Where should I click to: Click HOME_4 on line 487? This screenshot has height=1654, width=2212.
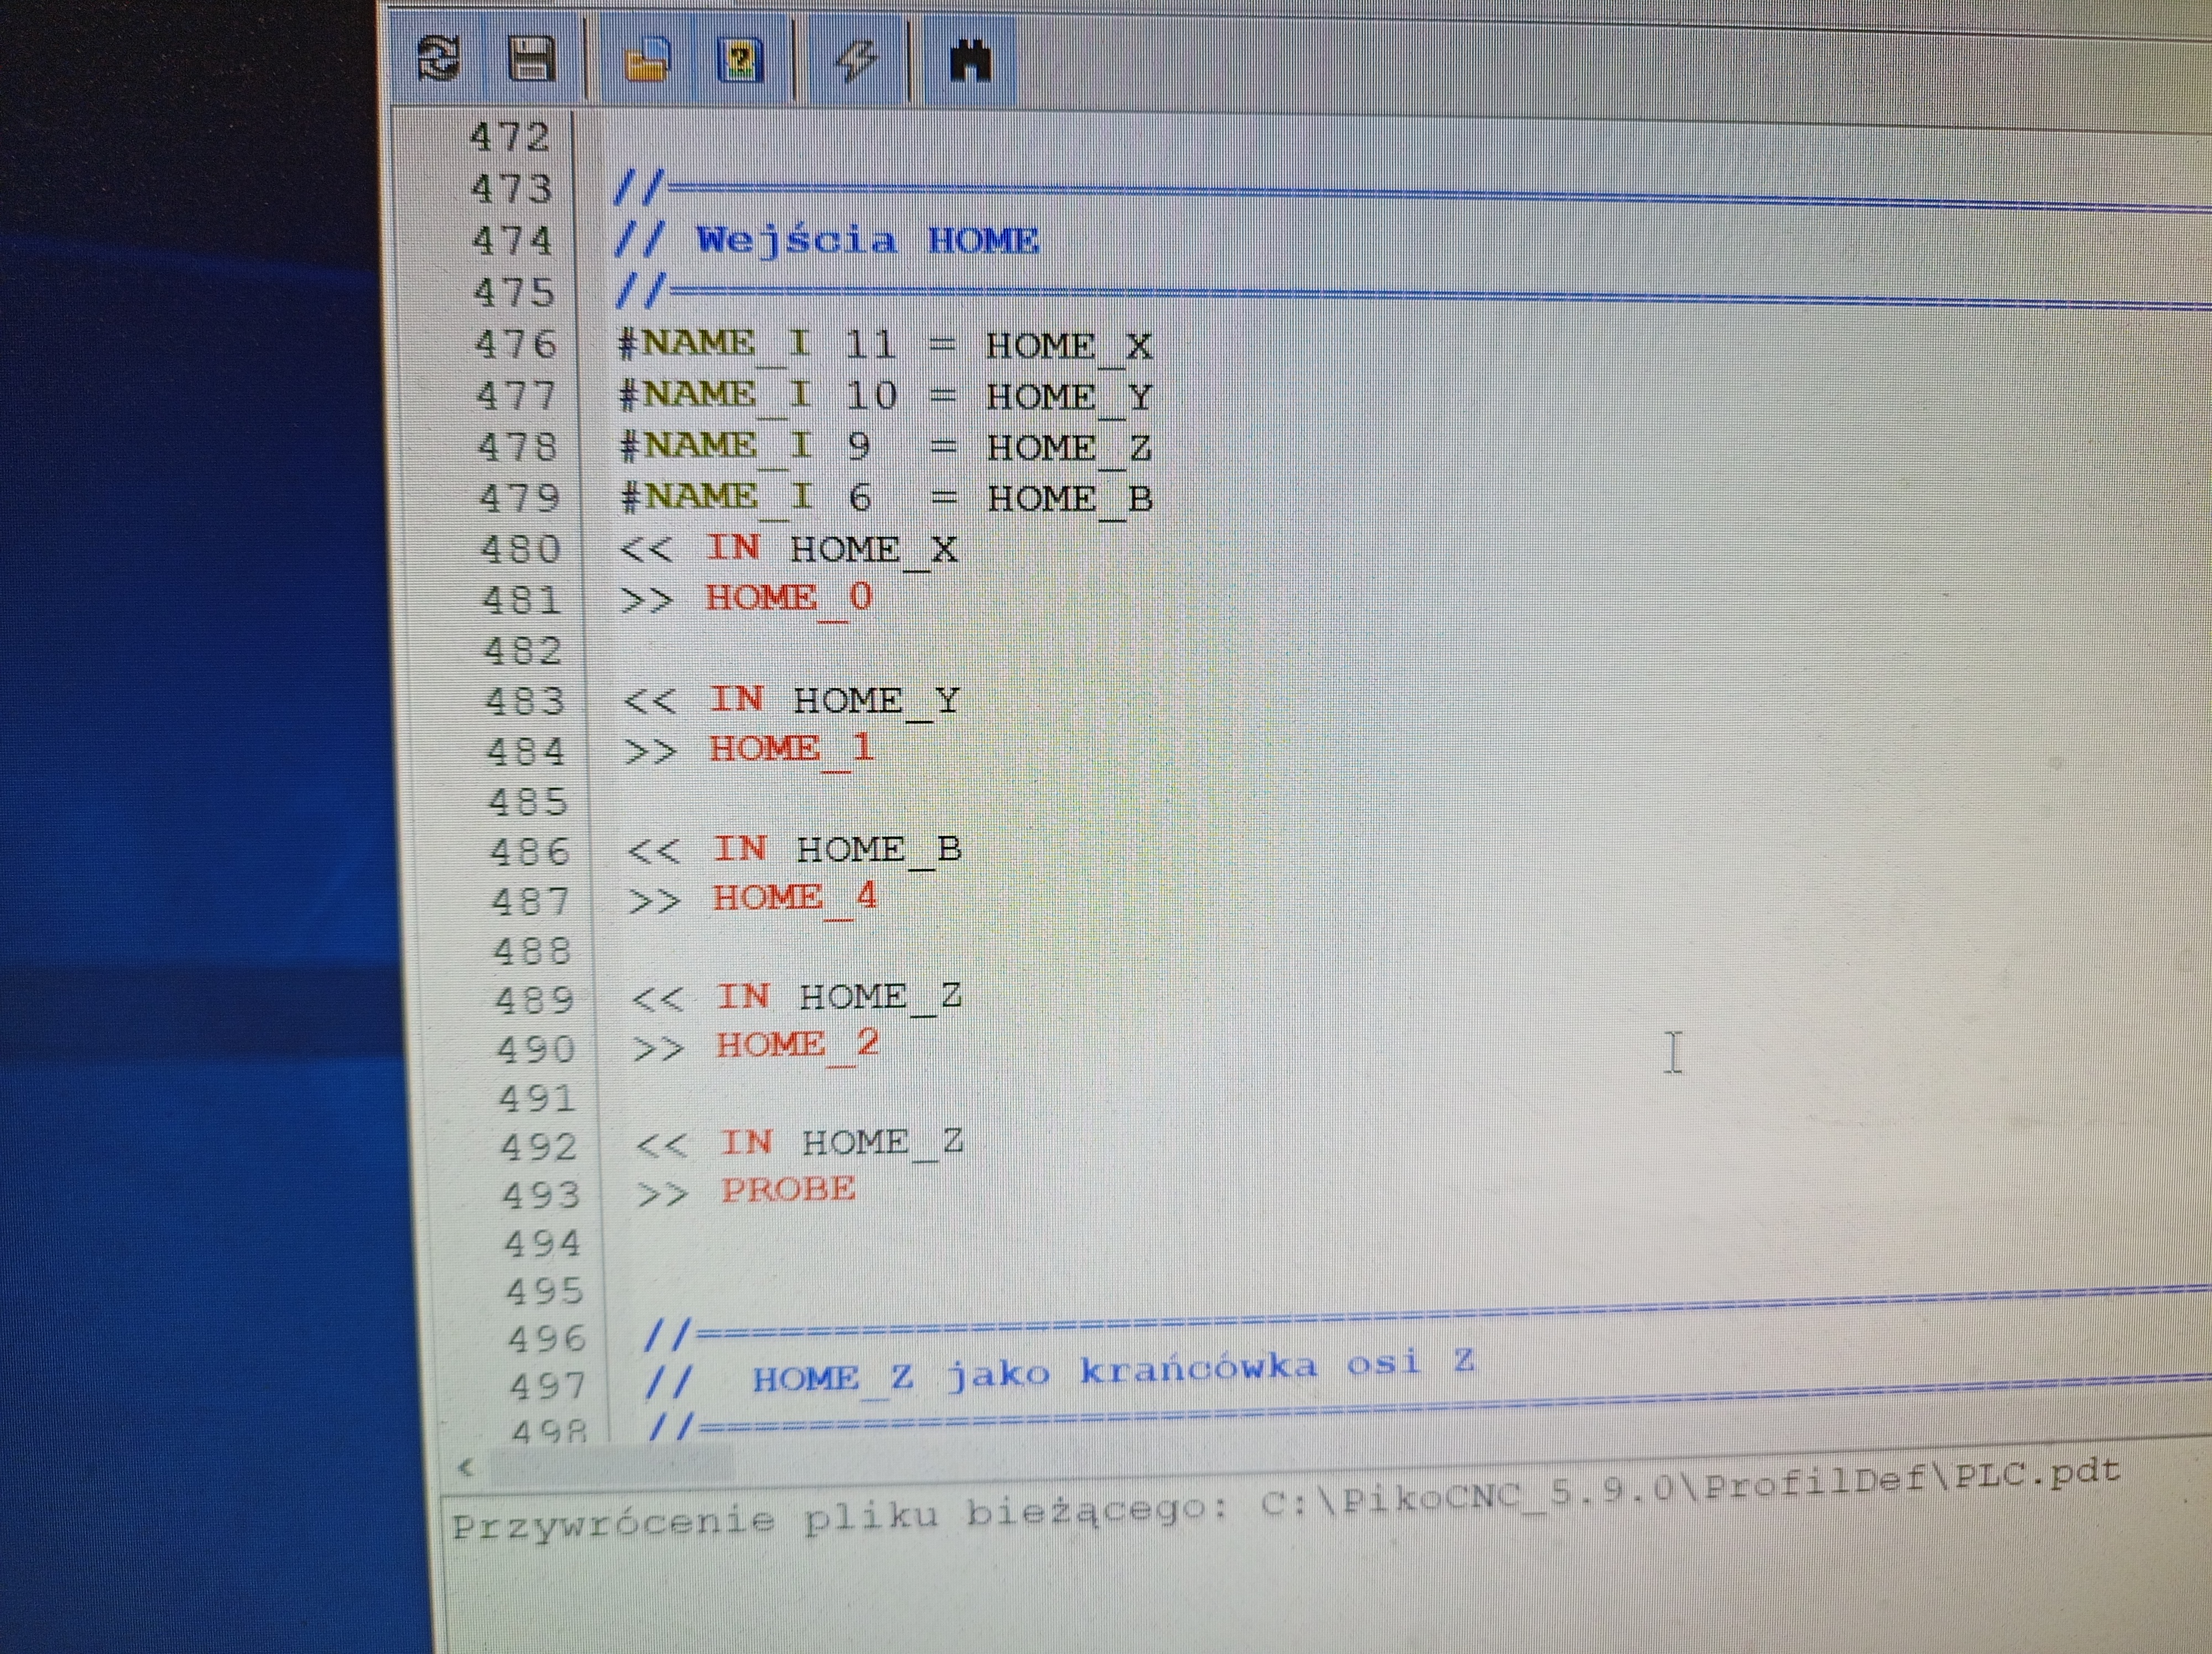794,897
